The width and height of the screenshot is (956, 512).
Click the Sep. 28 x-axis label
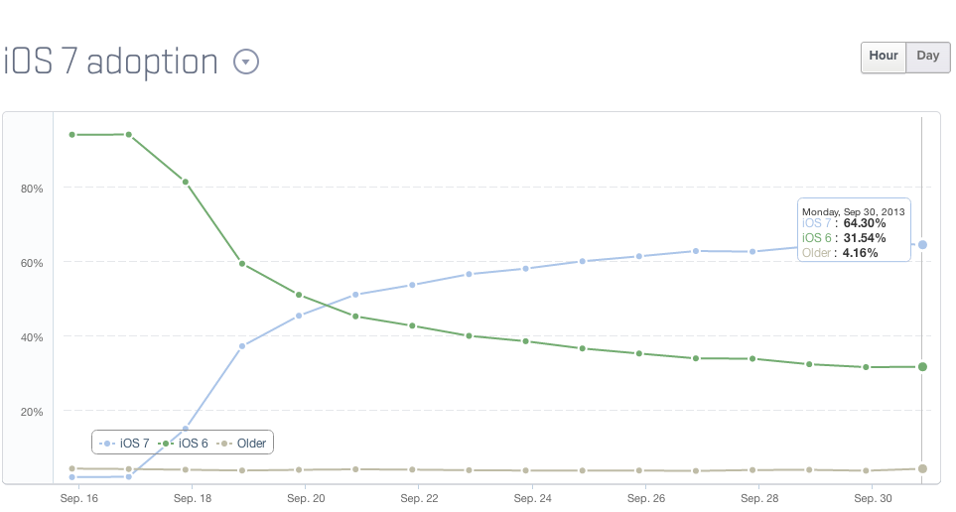[x=758, y=498]
